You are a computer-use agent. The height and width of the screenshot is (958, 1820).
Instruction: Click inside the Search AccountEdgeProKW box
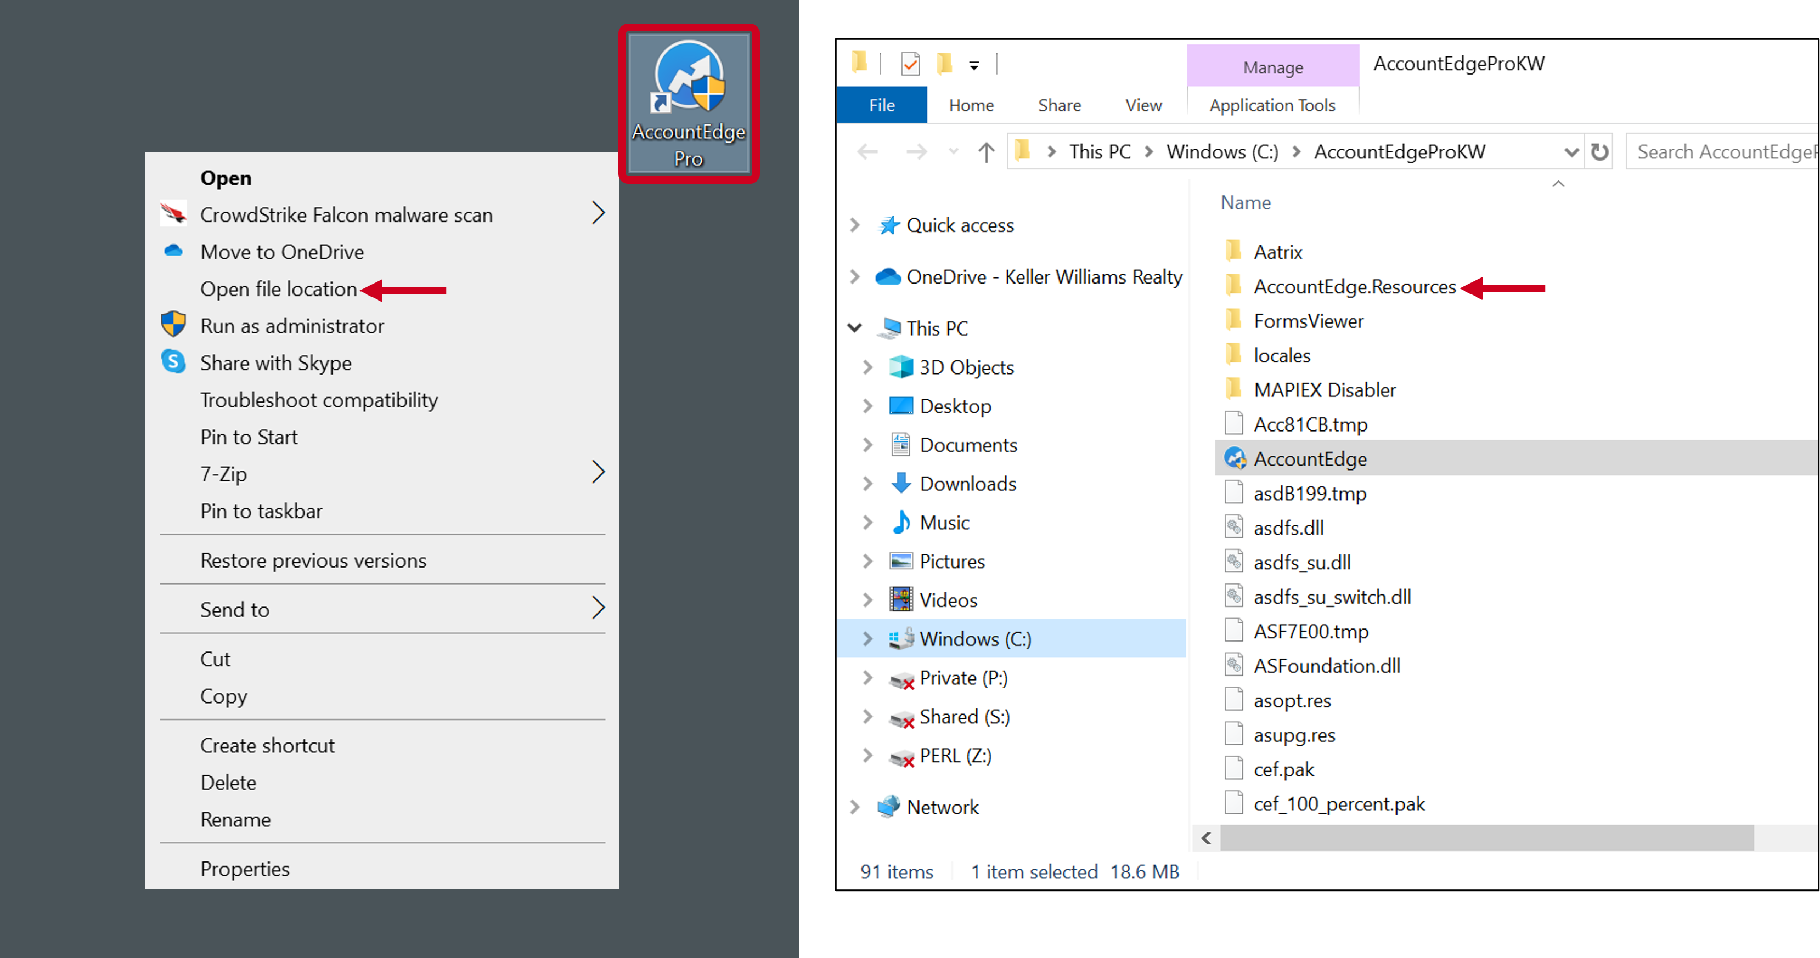pos(1724,151)
